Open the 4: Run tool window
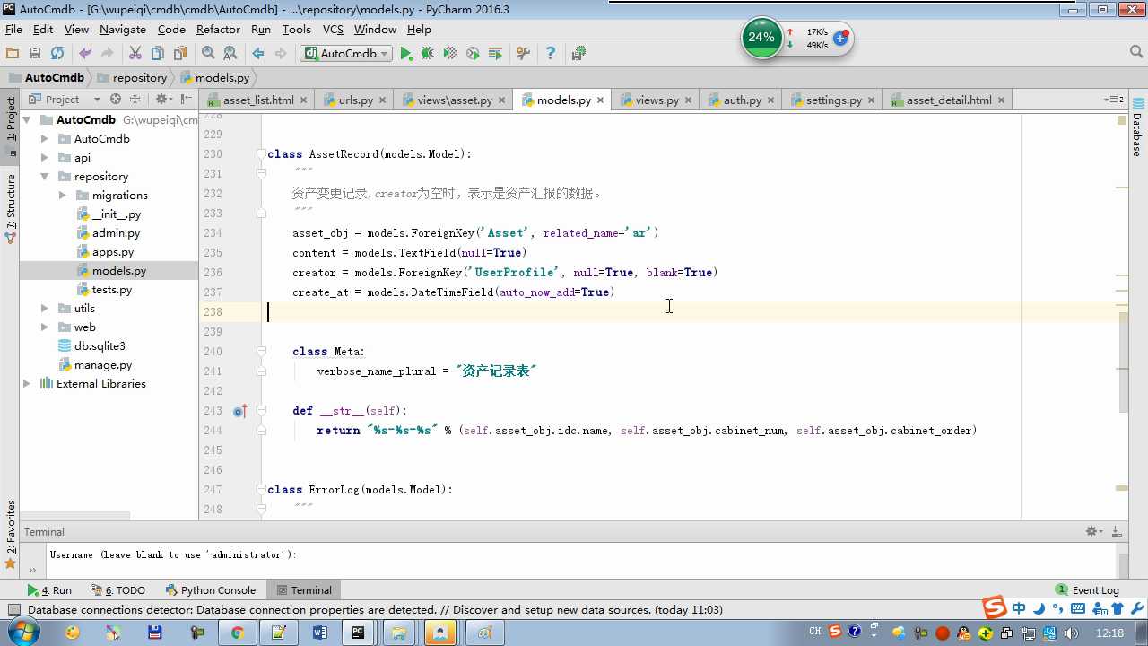This screenshot has width=1148, height=646. coord(49,590)
